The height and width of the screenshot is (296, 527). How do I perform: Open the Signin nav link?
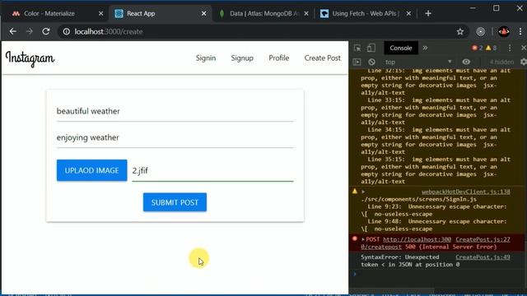pos(206,58)
